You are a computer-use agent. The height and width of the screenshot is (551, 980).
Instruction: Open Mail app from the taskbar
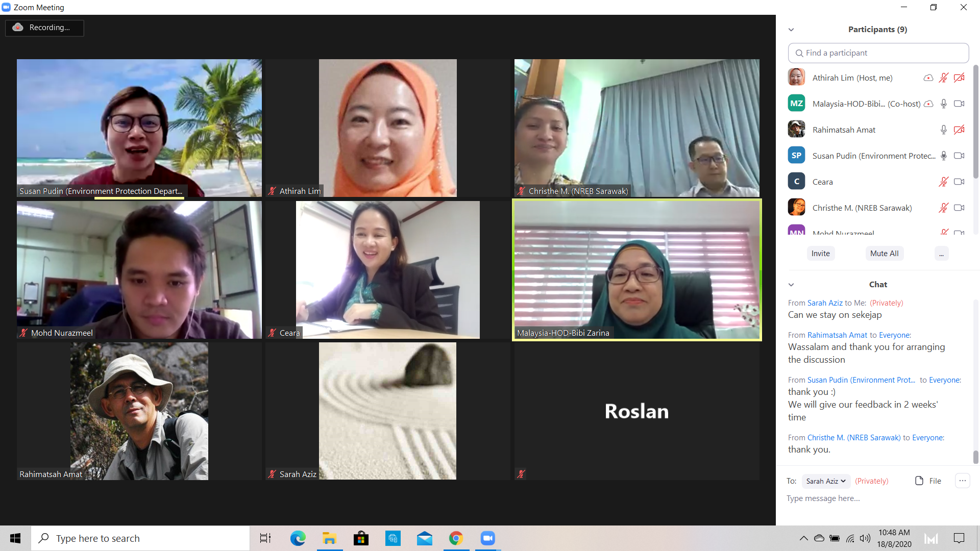pyautogui.click(x=424, y=538)
